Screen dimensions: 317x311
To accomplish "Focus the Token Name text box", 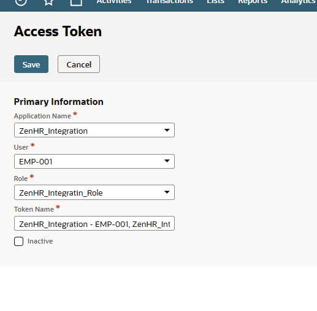I will click(x=94, y=223).
